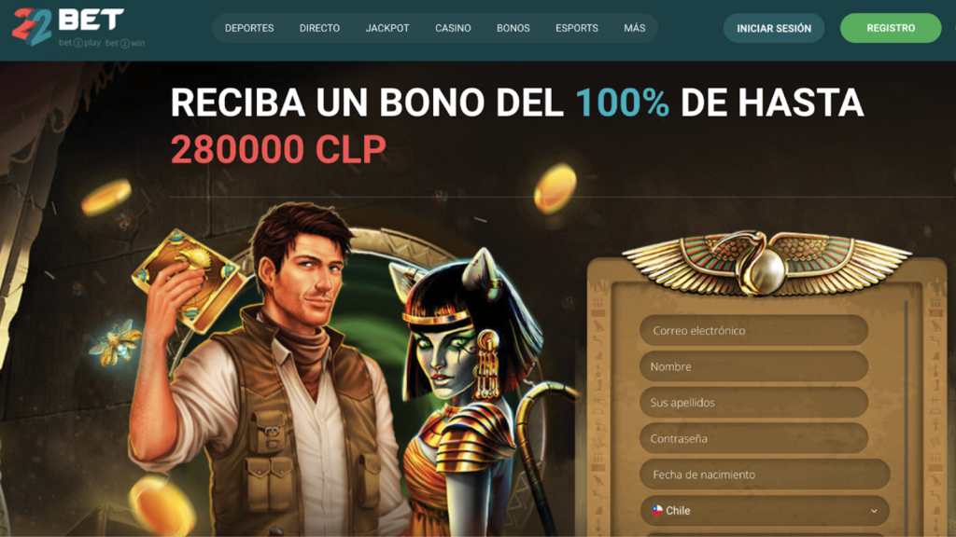Open the Deportes menu

249,28
